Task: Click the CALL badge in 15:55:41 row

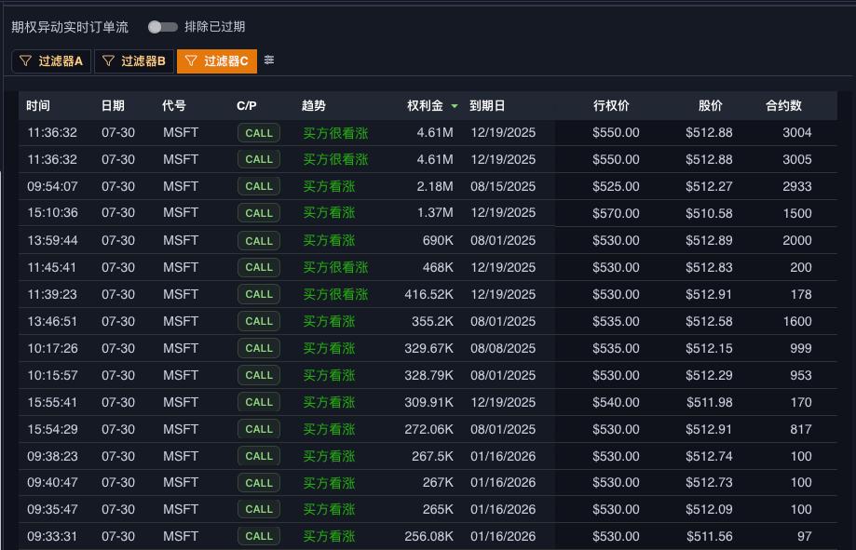Action: 259,402
